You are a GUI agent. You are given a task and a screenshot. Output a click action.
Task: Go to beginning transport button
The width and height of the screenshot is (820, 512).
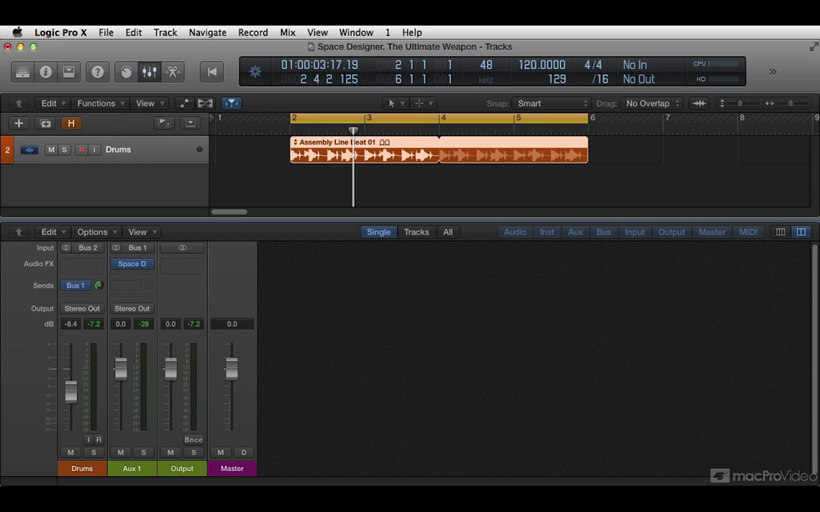pyautogui.click(x=212, y=72)
